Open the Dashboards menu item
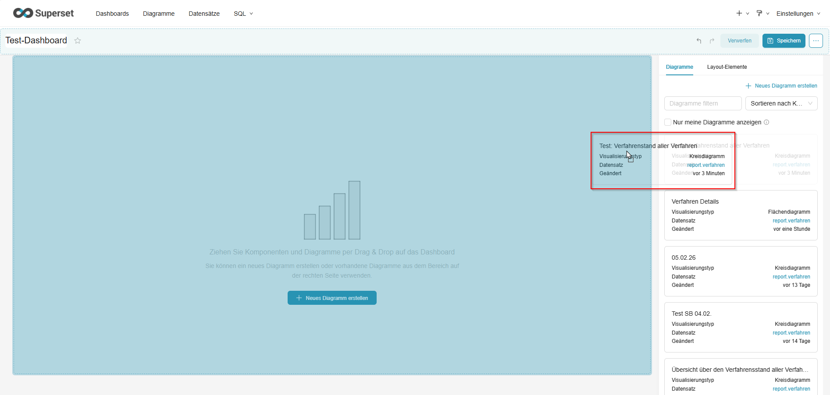Image resolution: width=830 pixels, height=395 pixels. pyautogui.click(x=112, y=14)
